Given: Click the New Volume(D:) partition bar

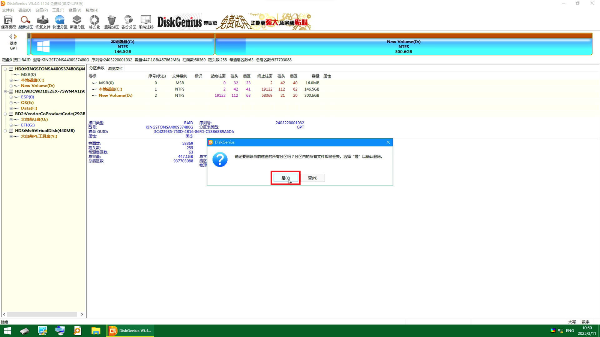Looking at the screenshot, I should [403, 44].
